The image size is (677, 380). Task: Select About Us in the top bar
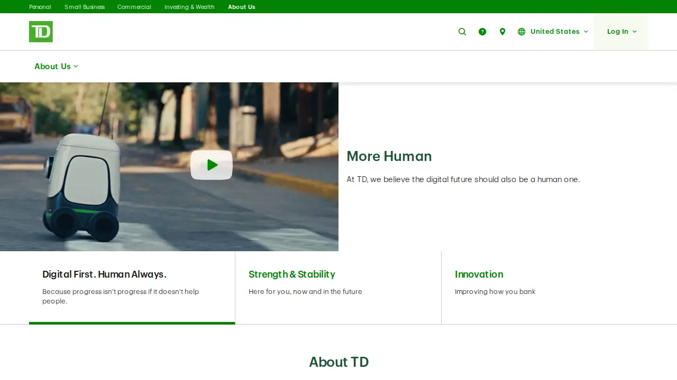(242, 7)
